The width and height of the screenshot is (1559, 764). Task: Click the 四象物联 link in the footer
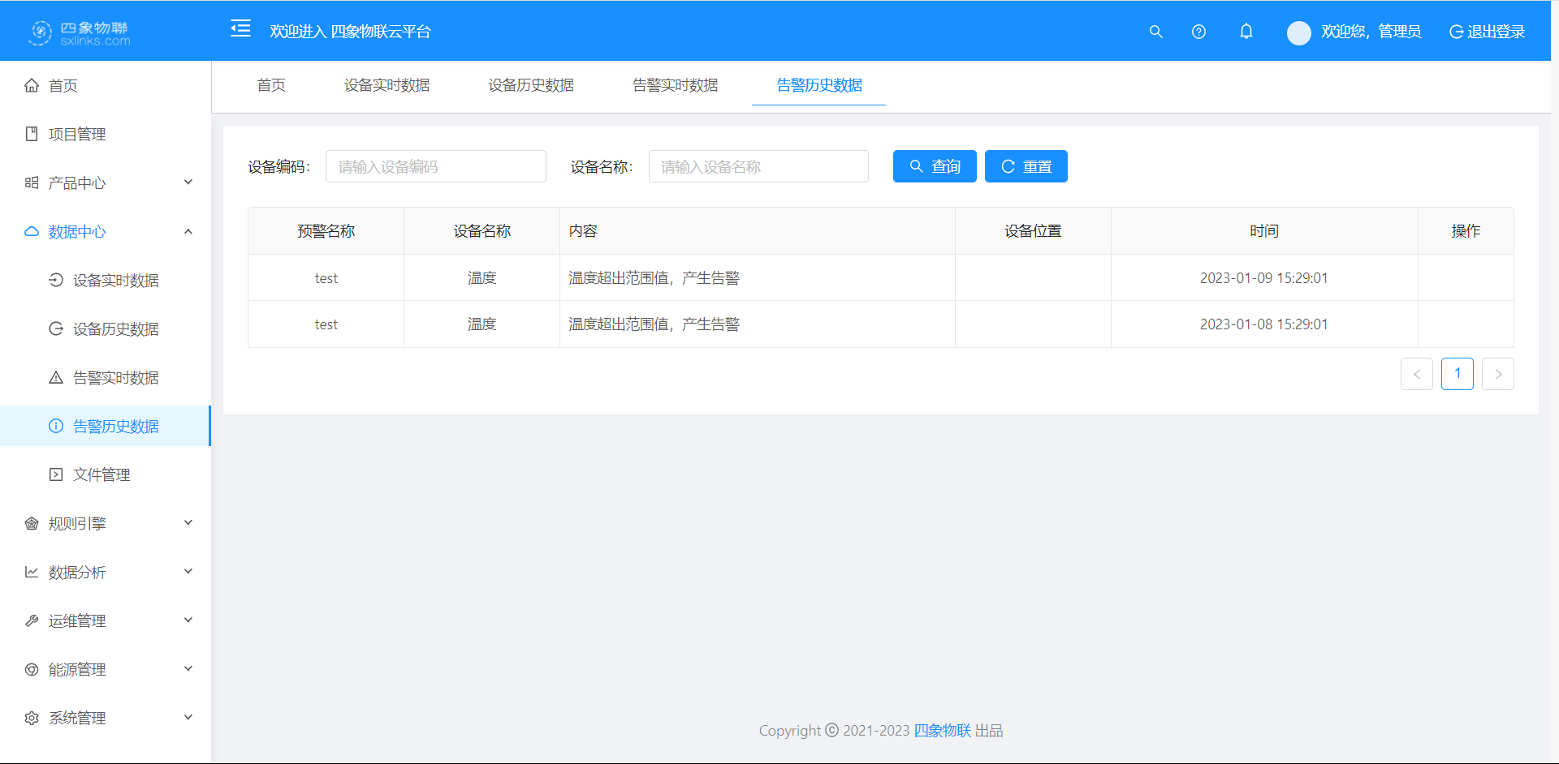(942, 730)
